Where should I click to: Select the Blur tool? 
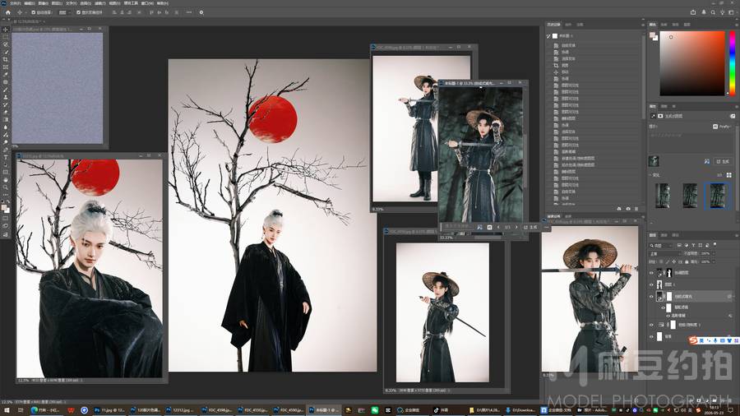coord(6,127)
